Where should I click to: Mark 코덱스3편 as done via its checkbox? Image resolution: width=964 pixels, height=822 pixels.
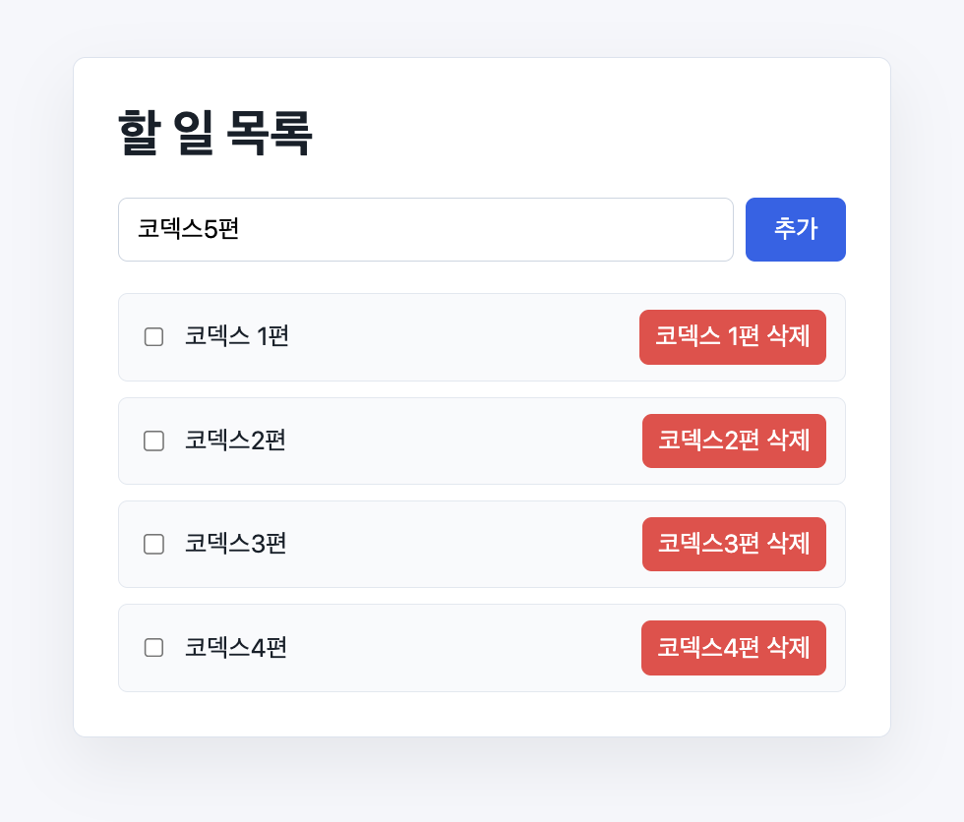coord(153,545)
